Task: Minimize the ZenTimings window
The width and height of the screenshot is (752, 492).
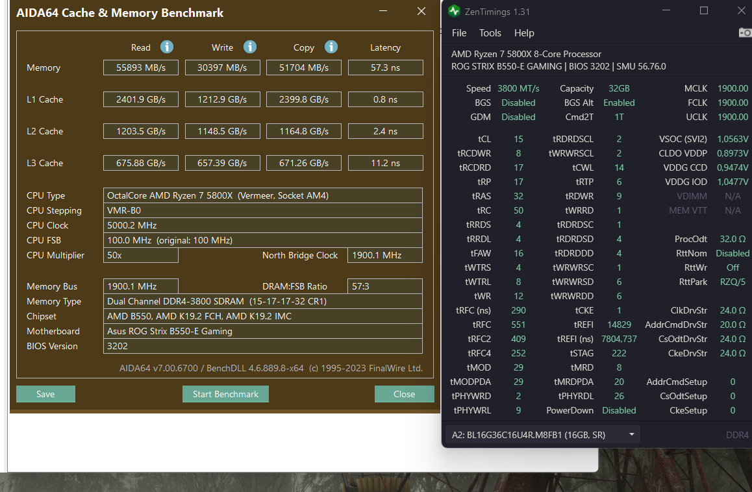Action: [x=666, y=10]
